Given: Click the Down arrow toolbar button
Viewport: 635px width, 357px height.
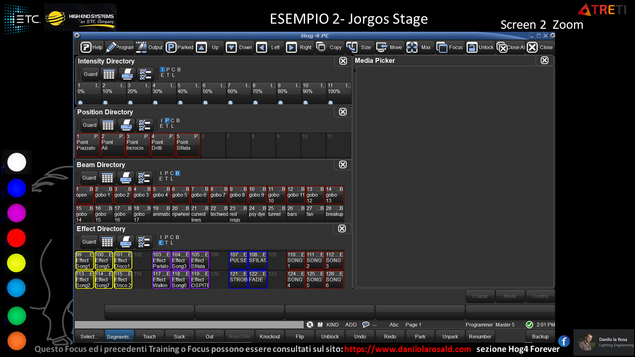Looking at the screenshot, I should coord(239,48).
